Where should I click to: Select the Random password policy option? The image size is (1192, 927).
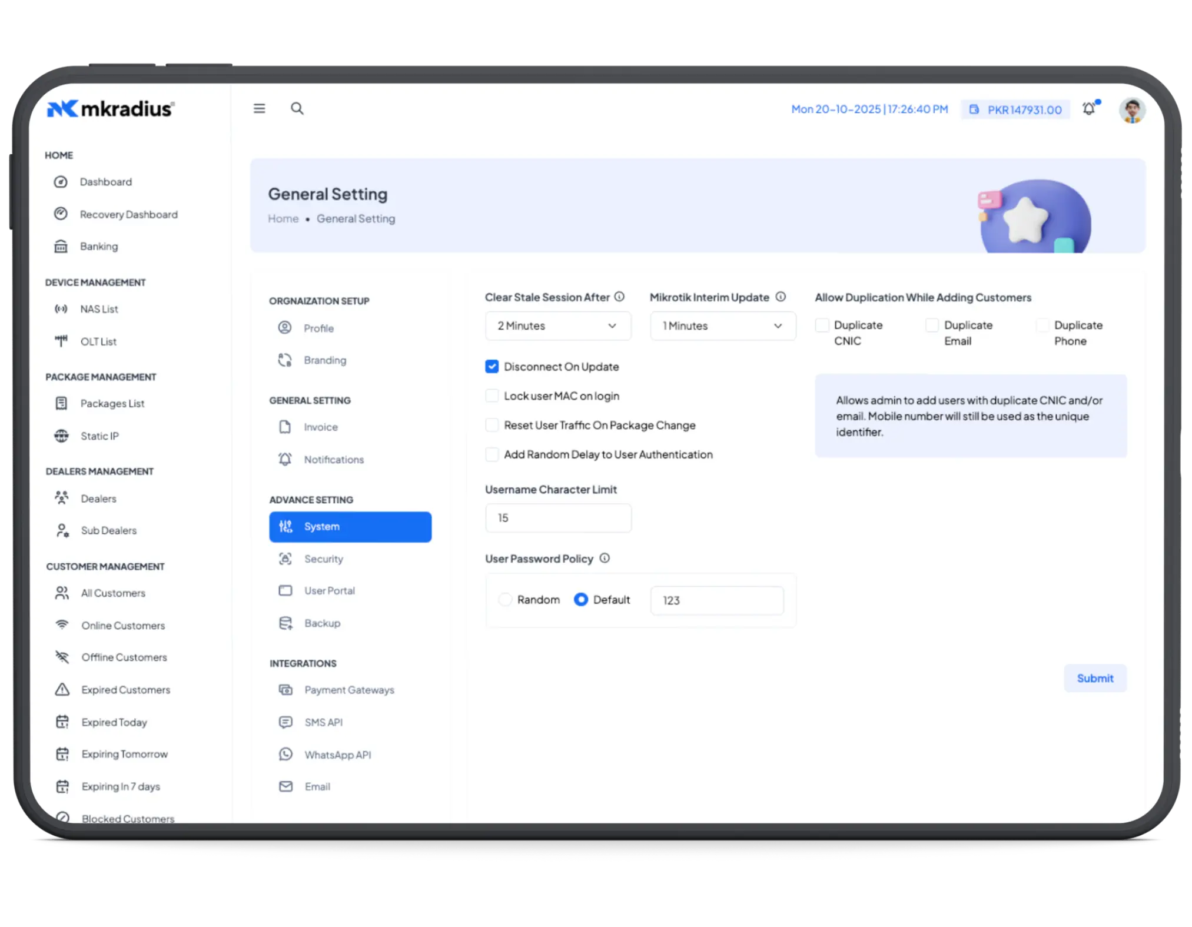[x=505, y=599]
